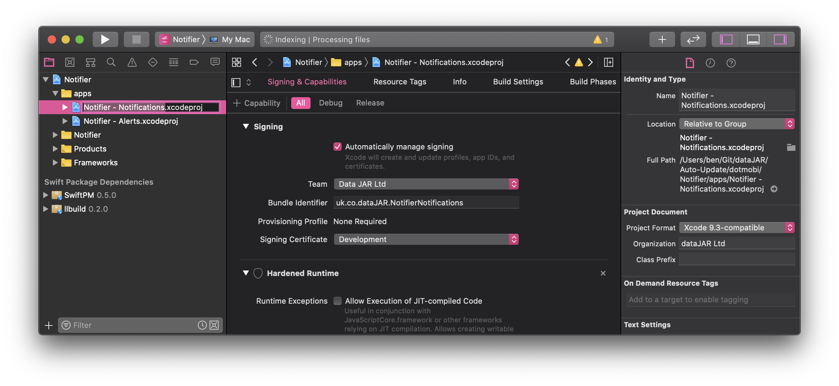Open Signing Certificate Development dropdown
This screenshot has height=386, width=839.
click(x=426, y=239)
